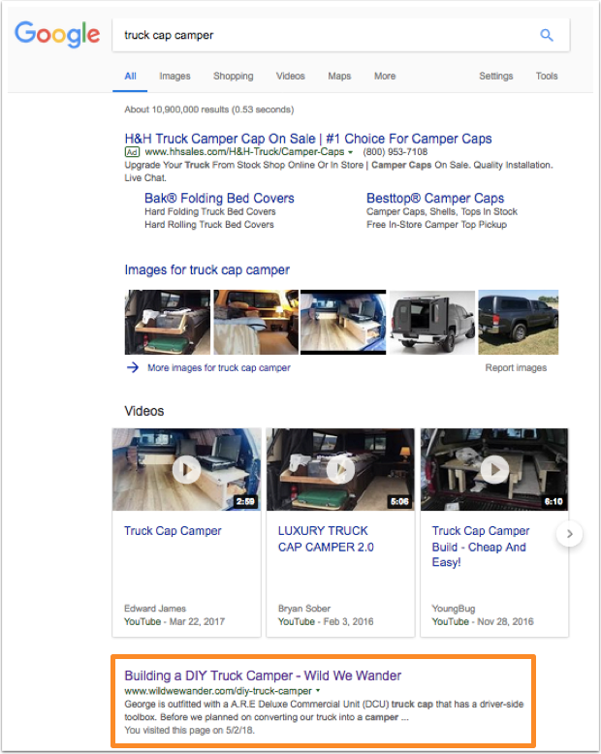Open first image thumbnail with green cooler

168,322
